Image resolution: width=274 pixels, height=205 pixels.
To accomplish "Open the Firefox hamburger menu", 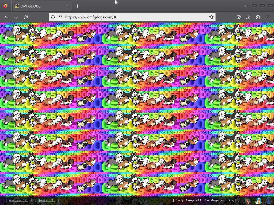I will (268, 17).
